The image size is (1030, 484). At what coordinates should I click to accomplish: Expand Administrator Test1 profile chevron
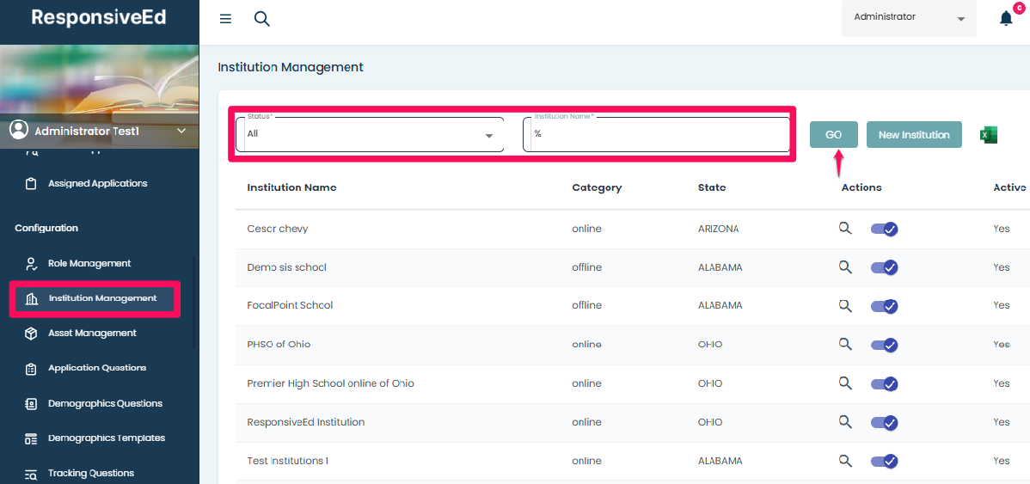pos(181,131)
